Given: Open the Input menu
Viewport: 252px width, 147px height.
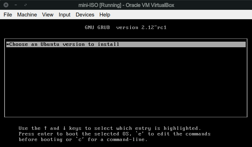Looking at the screenshot, I should click(x=64, y=15).
